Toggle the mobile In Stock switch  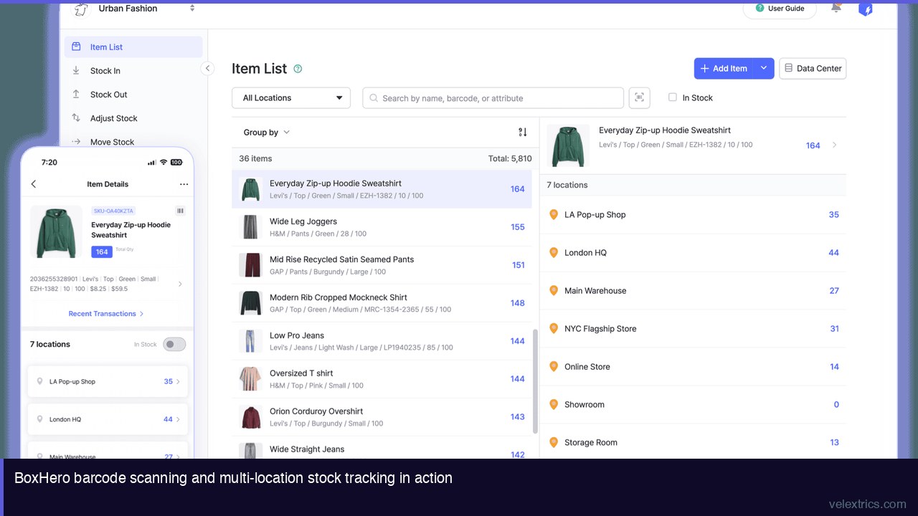pyautogui.click(x=174, y=345)
